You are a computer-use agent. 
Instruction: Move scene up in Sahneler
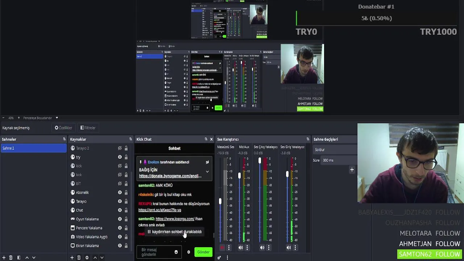(27, 257)
